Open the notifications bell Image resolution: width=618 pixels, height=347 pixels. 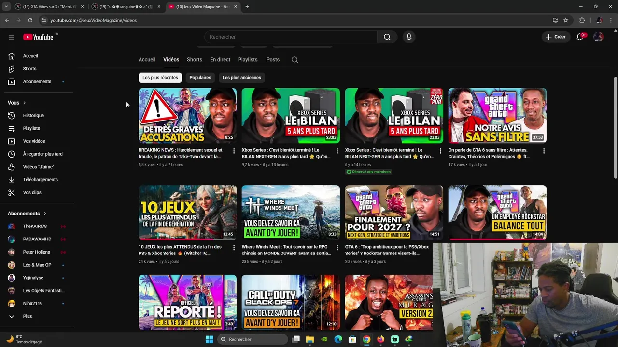pyautogui.click(x=580, y=37)
